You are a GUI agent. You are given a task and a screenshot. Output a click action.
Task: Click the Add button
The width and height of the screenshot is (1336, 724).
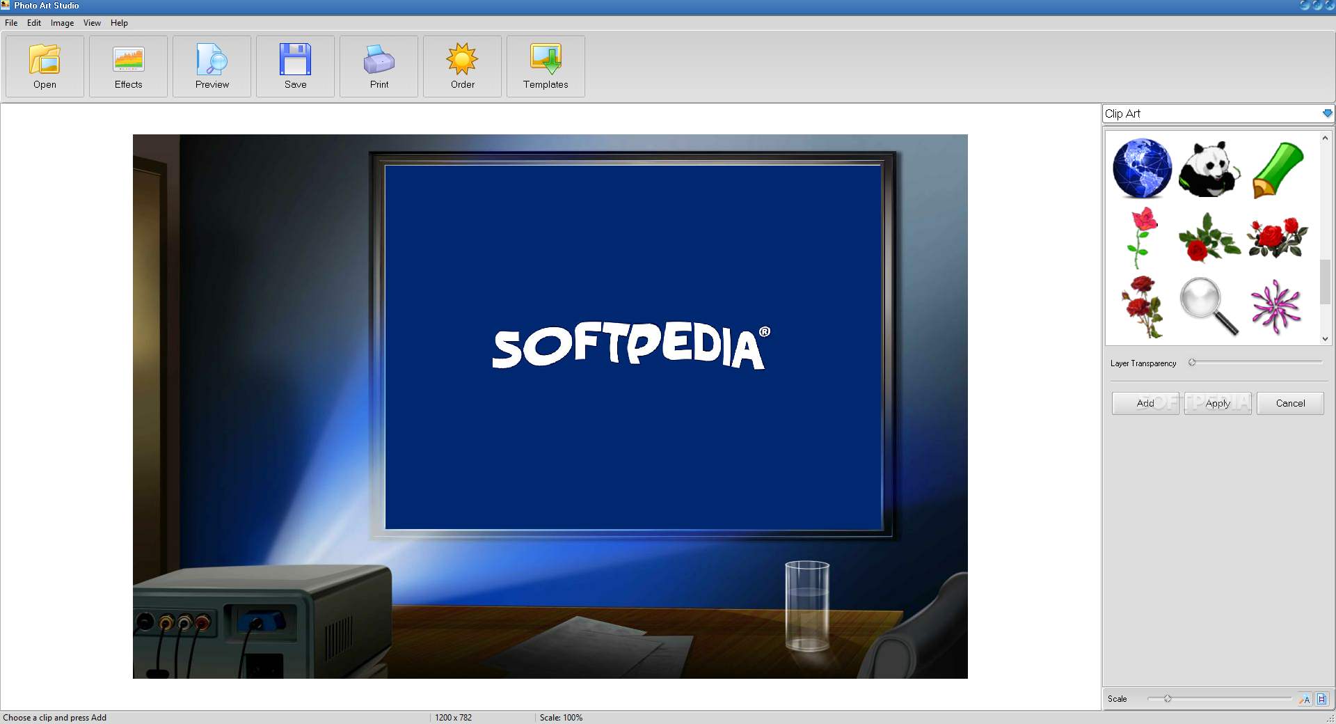tap(1145, 403)
